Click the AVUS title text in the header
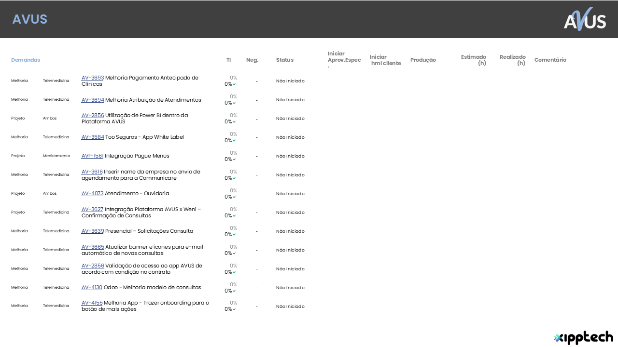Screen dimensions: 618x347 30,19
